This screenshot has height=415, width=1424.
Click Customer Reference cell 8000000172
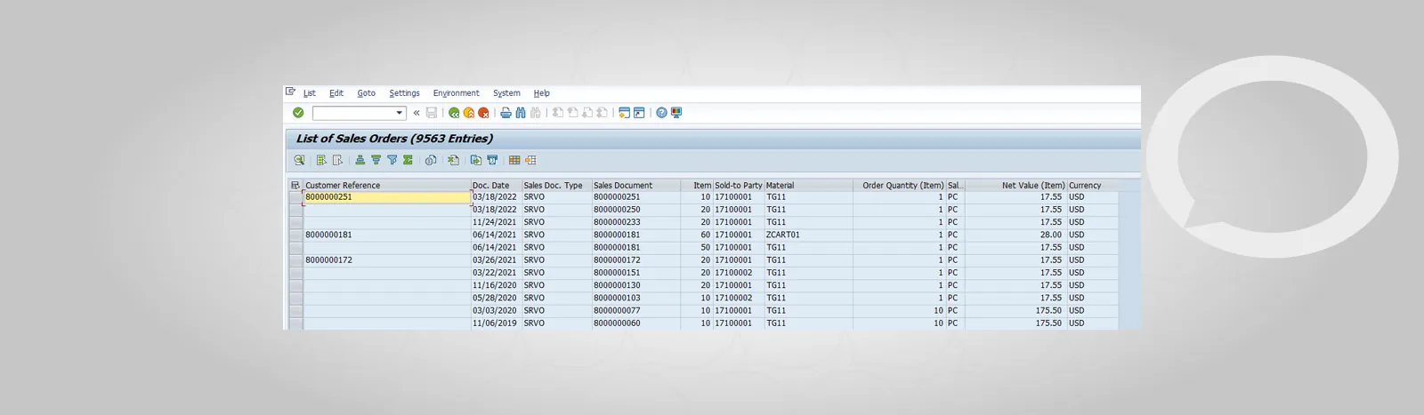click(387, 260)
